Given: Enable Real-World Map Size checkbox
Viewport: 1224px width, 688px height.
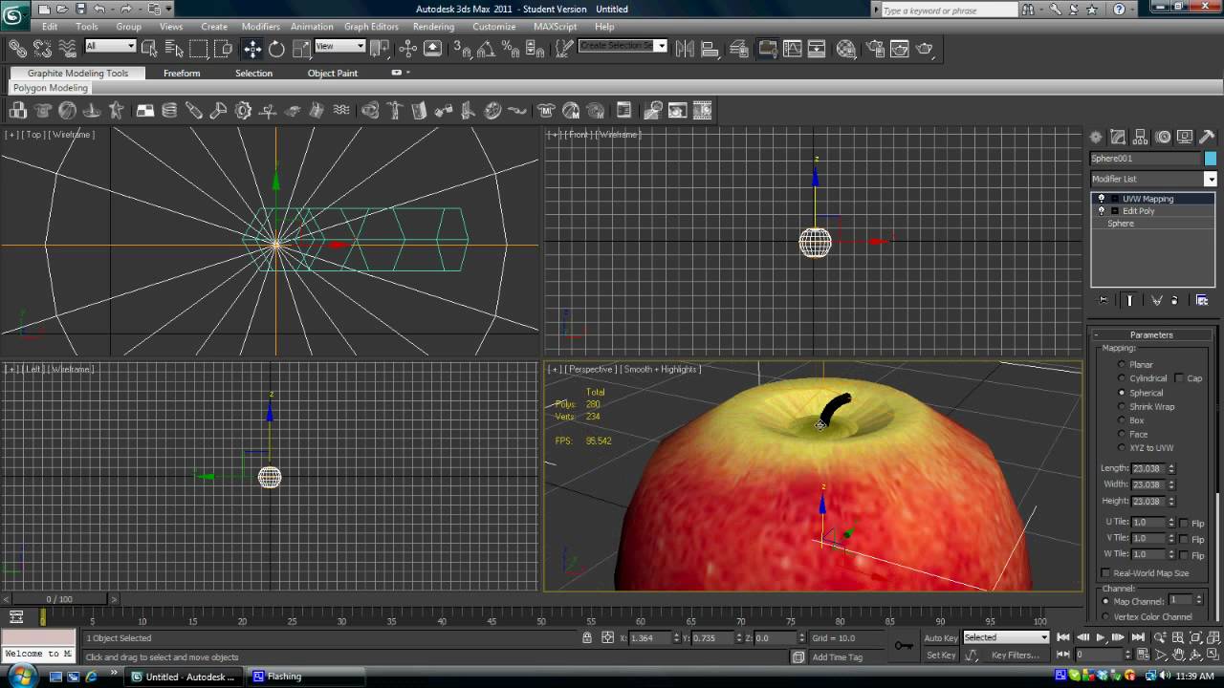Looking at the screenshot, I should tap(1106, 573).
